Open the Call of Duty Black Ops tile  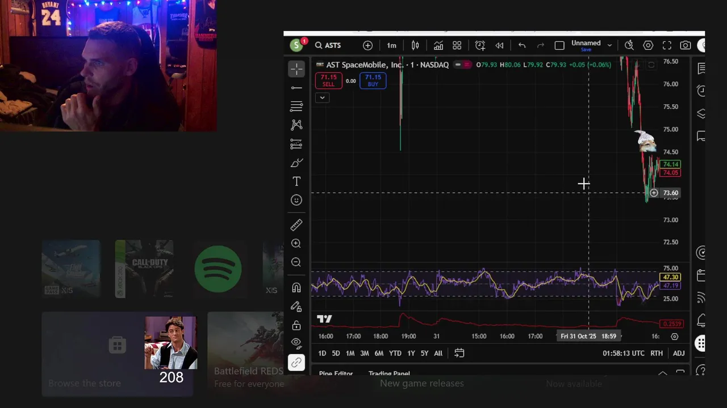pyautogui.click(x=144, y=269)
